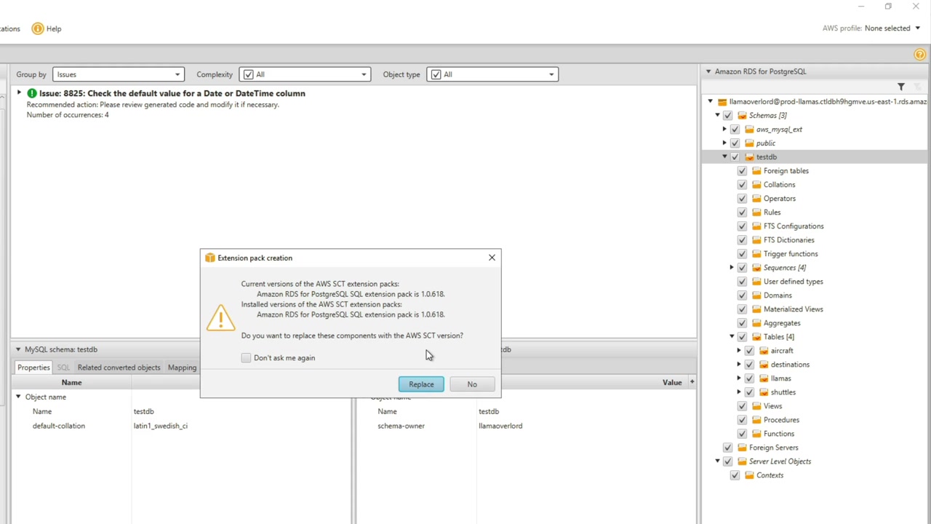Click the Help icon in the toolbar
Viewport: 931px width, 524px height.
(x=38, y=28)
